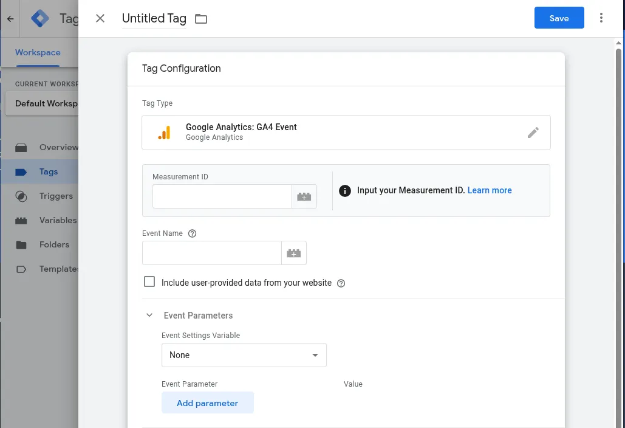Click the Tag Configuration heading
625x428 pixels.
[x=182, y=69]
